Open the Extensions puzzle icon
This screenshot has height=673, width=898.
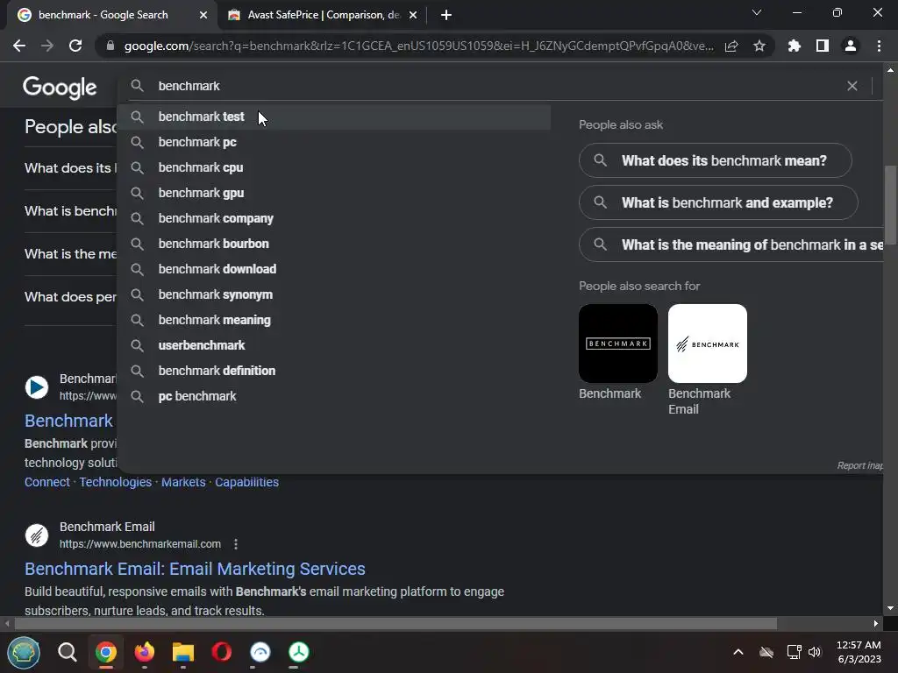coord(795,46)
